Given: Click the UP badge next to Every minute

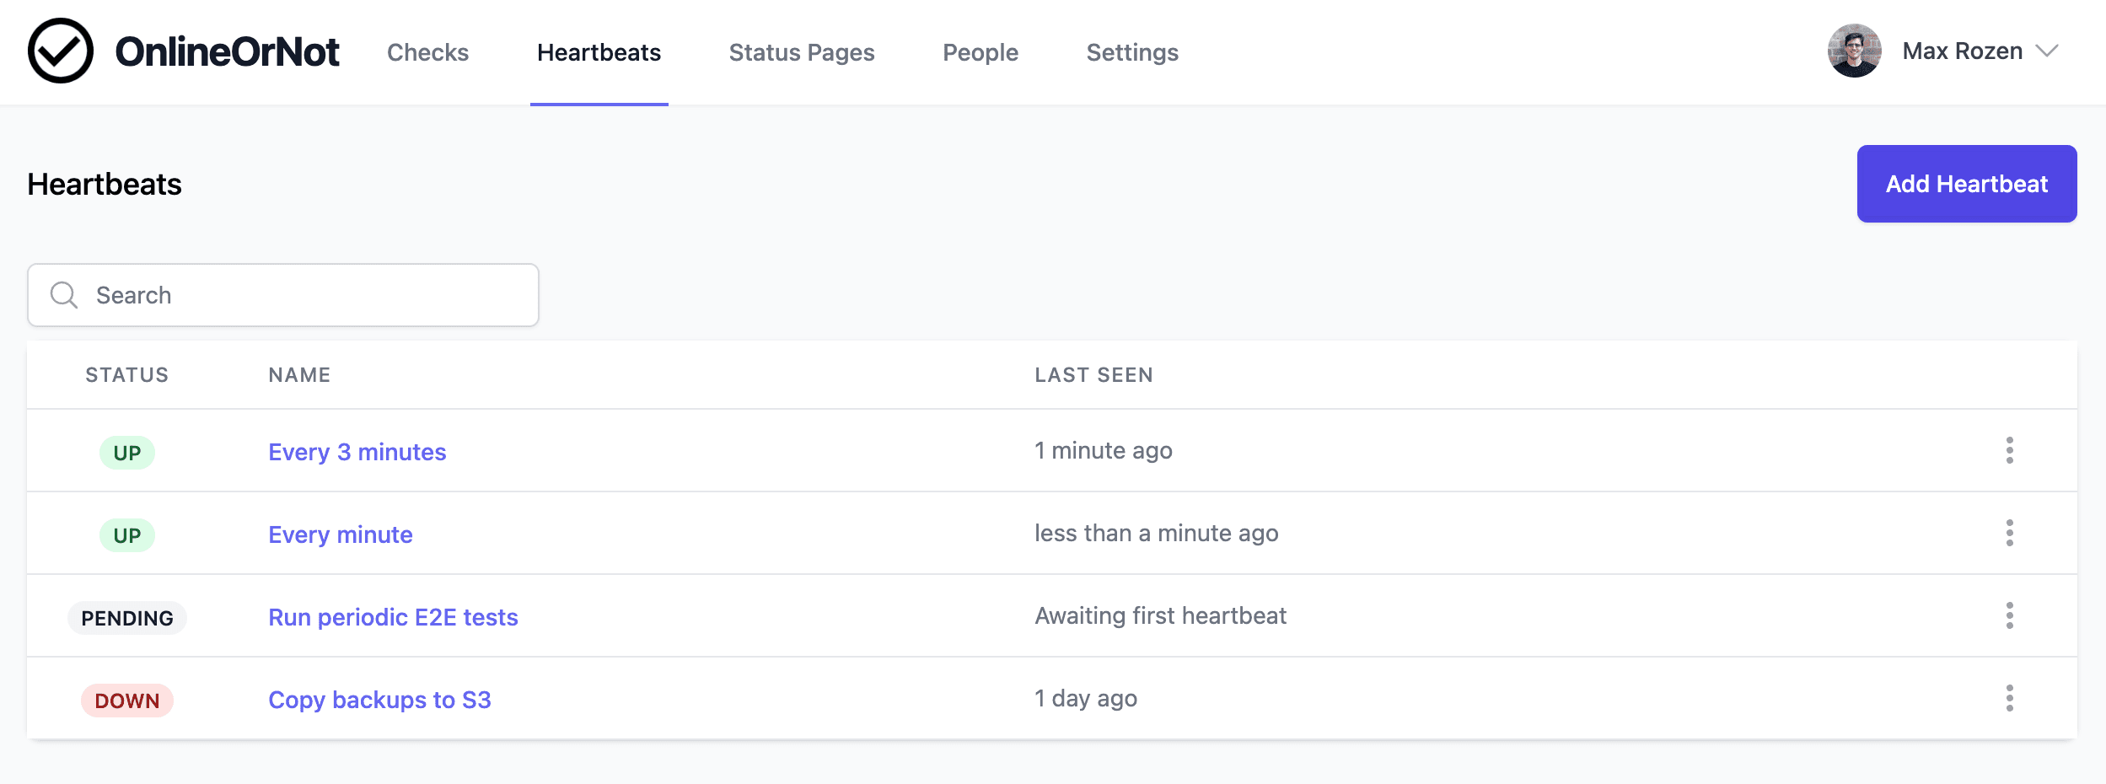Looking at the screenshot, I should [x=126, y=534].
